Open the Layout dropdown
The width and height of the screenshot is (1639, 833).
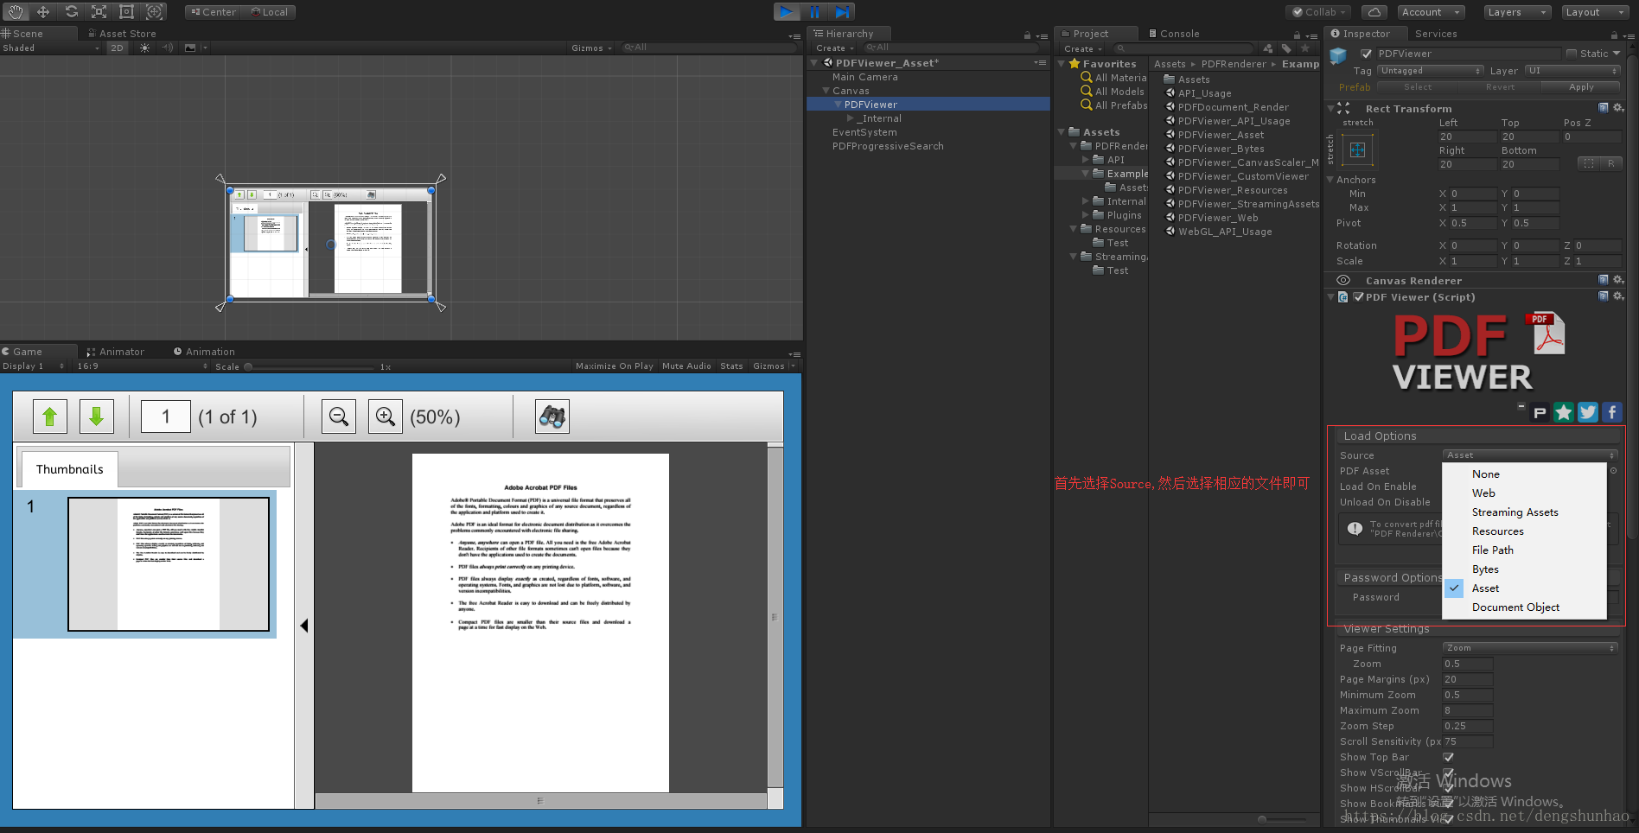point(1593,11)
